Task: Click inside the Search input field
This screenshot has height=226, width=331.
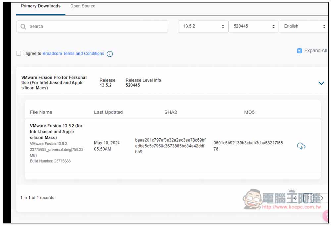Action: [x=92, y=26]
